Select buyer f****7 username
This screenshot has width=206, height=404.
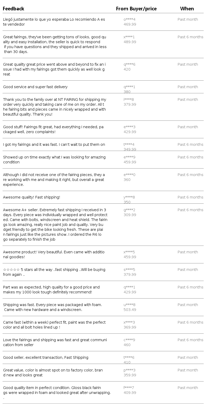[129, 388]
